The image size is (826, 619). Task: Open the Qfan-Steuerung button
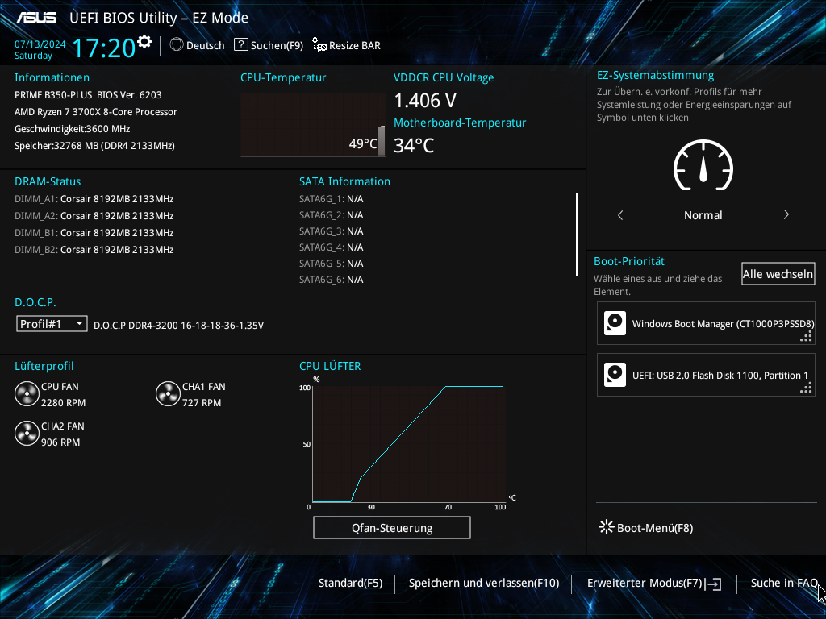pyautogui.click(x=392, y=527)
